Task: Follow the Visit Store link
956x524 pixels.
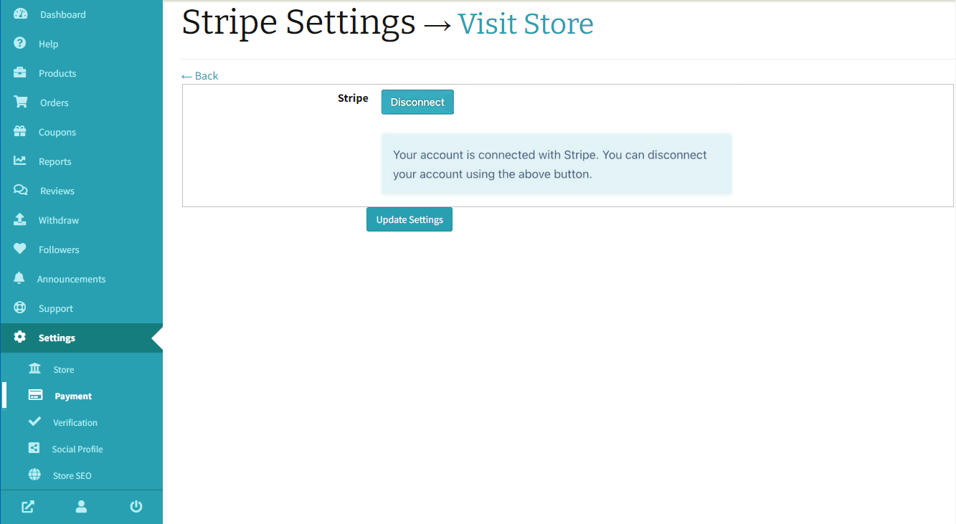Action: click(x=525, y=24)
